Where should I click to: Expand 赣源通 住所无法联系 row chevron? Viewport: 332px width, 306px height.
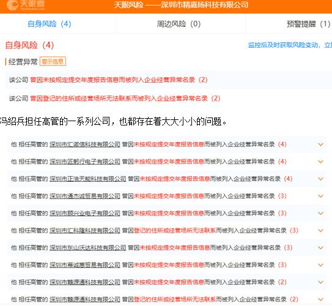pos(320,299)
